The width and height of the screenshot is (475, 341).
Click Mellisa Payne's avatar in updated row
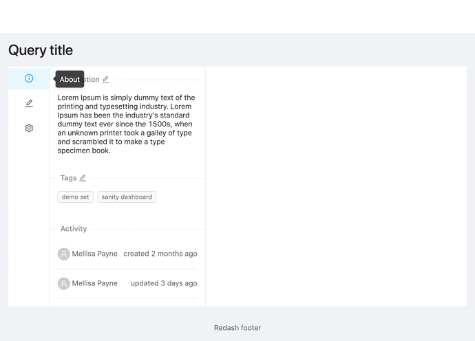[63, 283]
